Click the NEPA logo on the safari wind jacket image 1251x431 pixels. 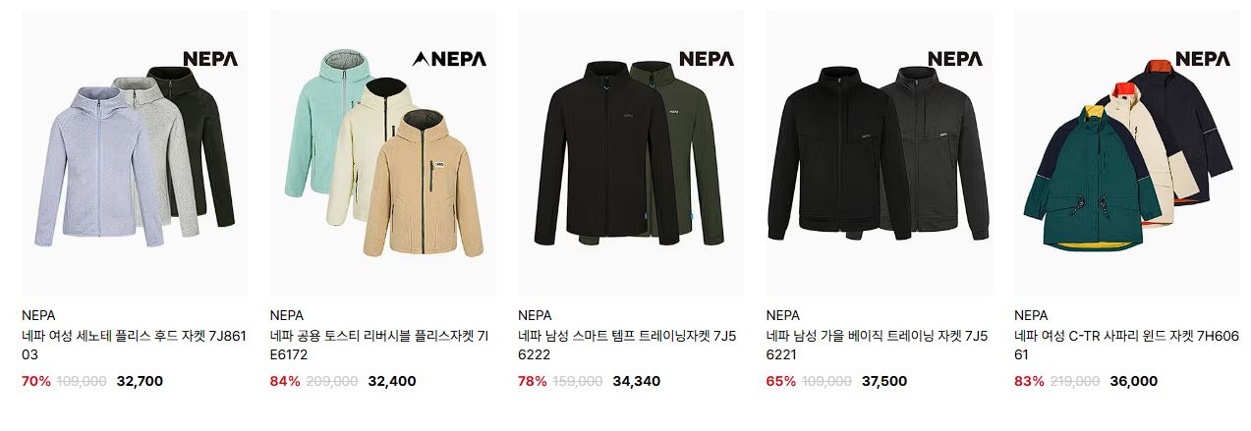coord(1203,59)
